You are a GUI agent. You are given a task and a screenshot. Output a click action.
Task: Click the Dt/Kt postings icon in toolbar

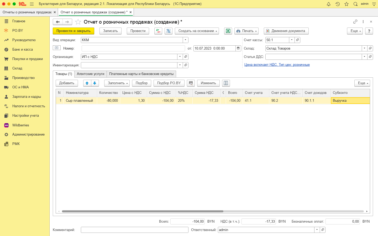(158, 31)
